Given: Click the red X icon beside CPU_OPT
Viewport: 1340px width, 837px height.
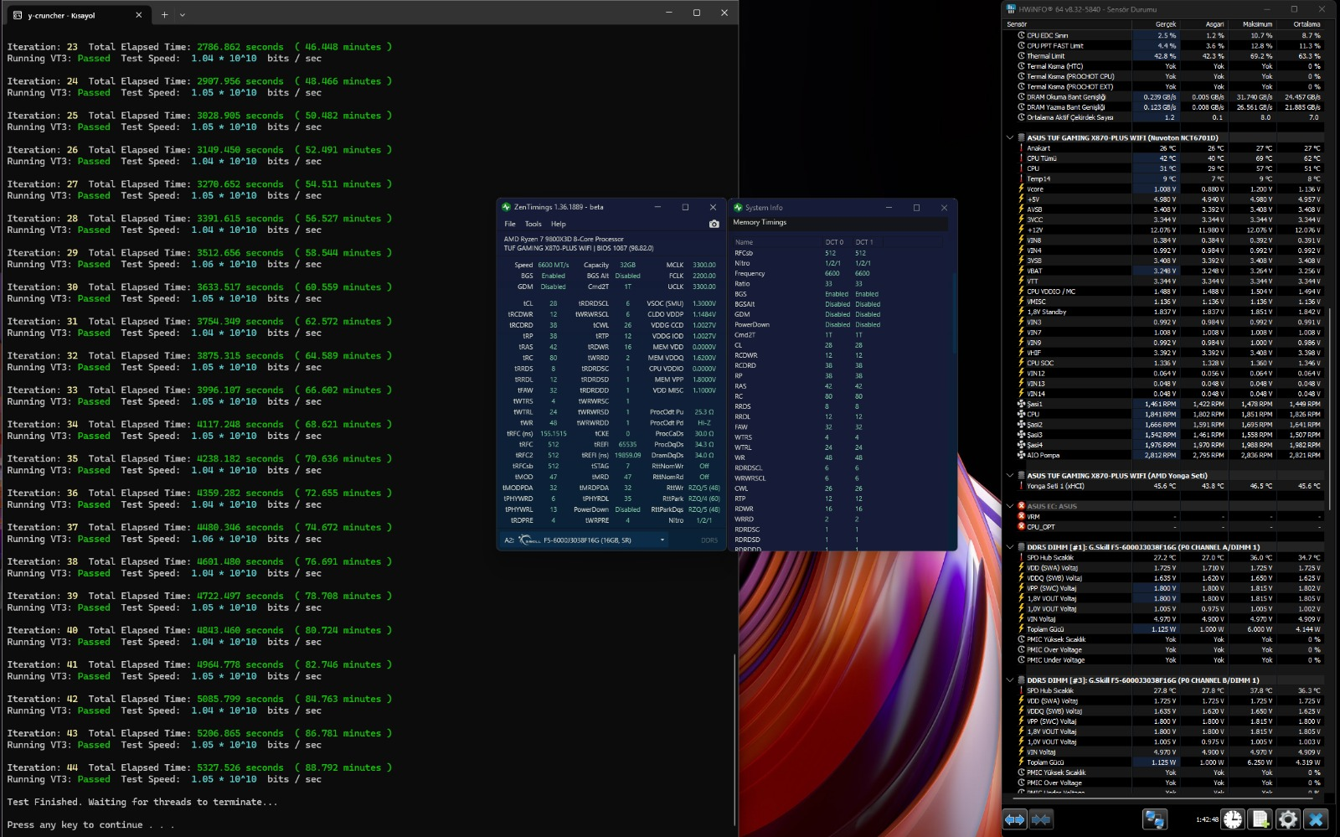Looking at the screenshot, I should [1021, 527].
